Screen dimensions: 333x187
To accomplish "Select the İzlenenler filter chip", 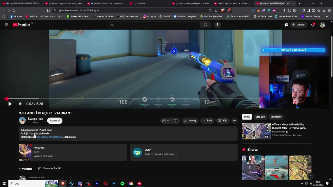I will pyautogui.click(x=276, y=117).
